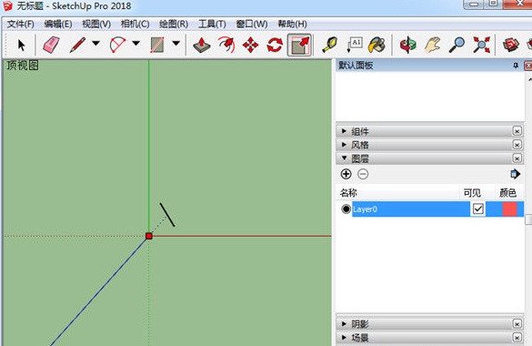
Task: Open the 工具(T) menu
Action: 212,24
